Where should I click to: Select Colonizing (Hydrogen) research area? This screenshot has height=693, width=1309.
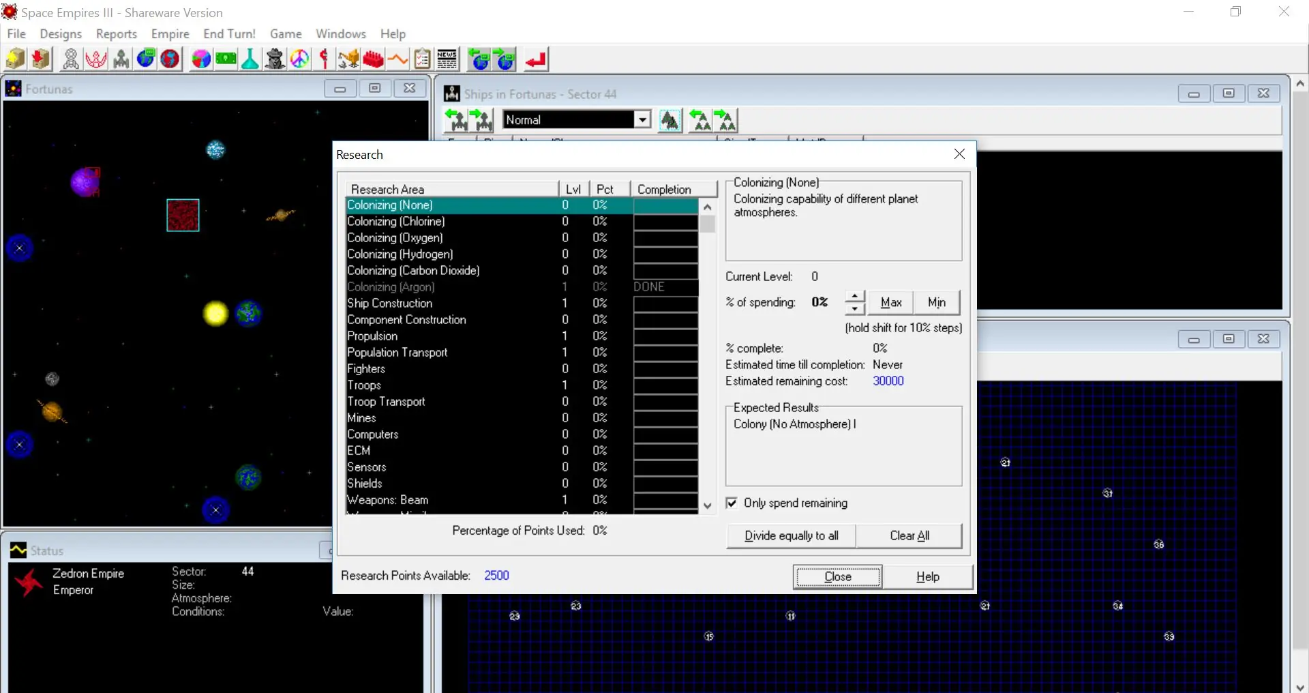(x=522, y=254)
